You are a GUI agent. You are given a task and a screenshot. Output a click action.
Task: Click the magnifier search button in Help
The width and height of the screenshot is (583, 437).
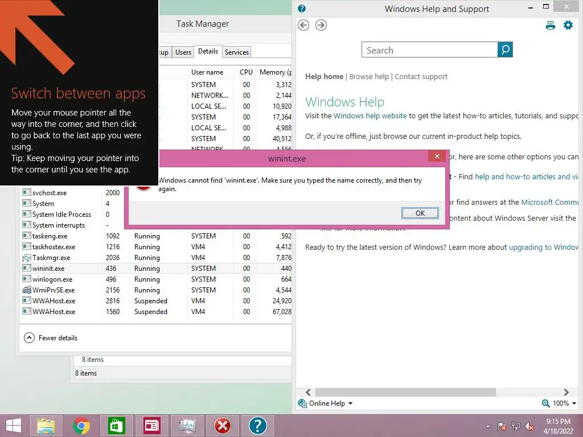(505, 50)
